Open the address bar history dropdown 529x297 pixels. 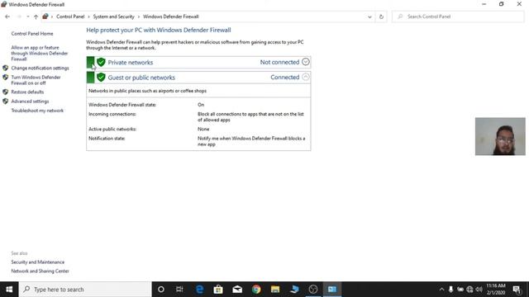[x=369, y=16]
